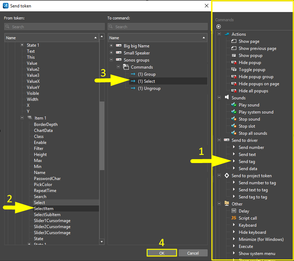Click the Hide popup icon
This screenshot has width=294, height=261.
234,63
